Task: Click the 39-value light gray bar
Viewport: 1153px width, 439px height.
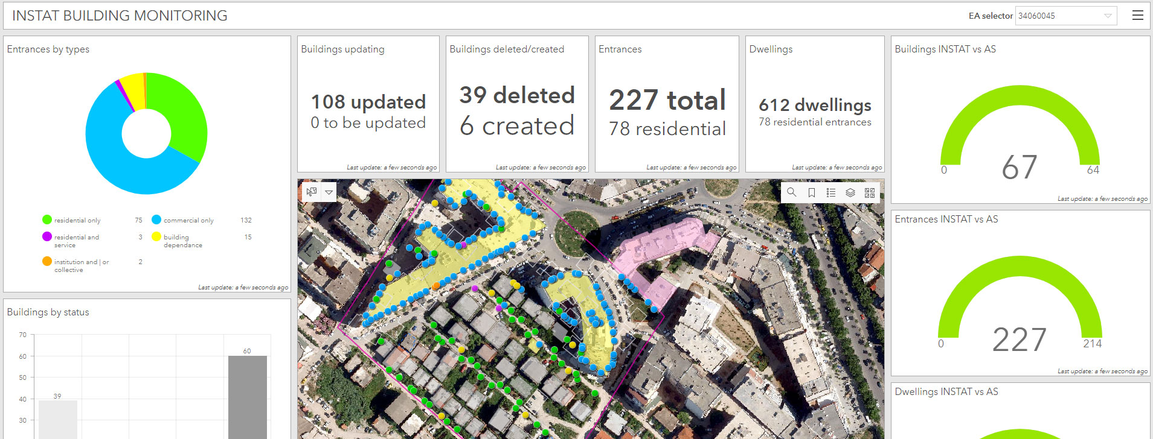Action: click(x=58, y=420)
